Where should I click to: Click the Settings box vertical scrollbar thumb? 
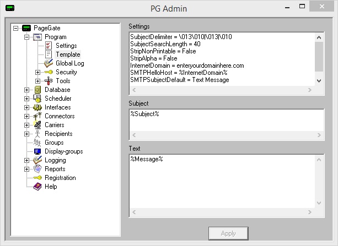pyautogui.click(x=319, y=57)
